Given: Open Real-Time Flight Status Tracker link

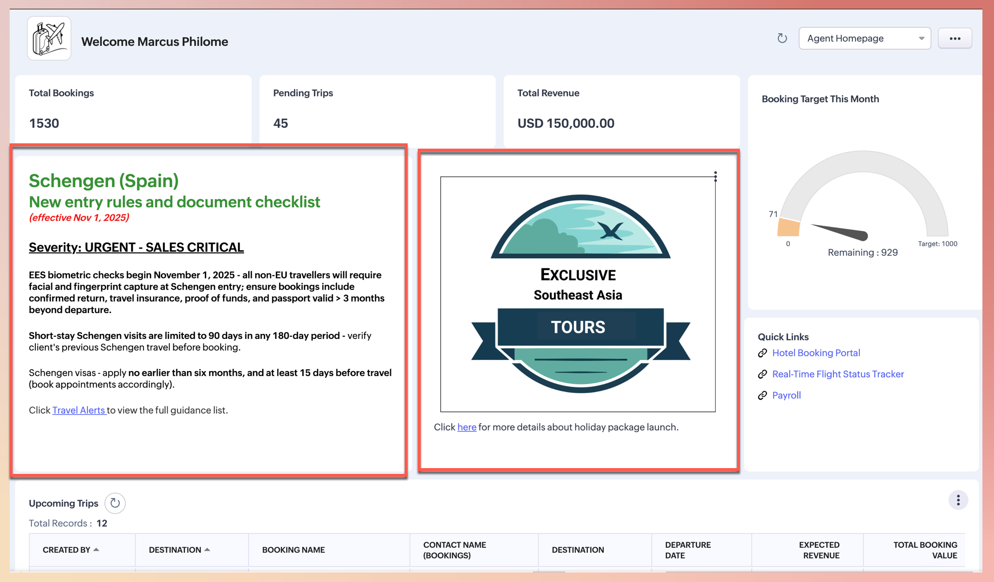Looking at the screenshot, I should click(838, 374).
